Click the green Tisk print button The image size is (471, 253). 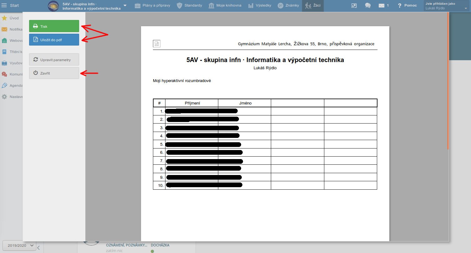pyautogui.click(x=54, y=26)
